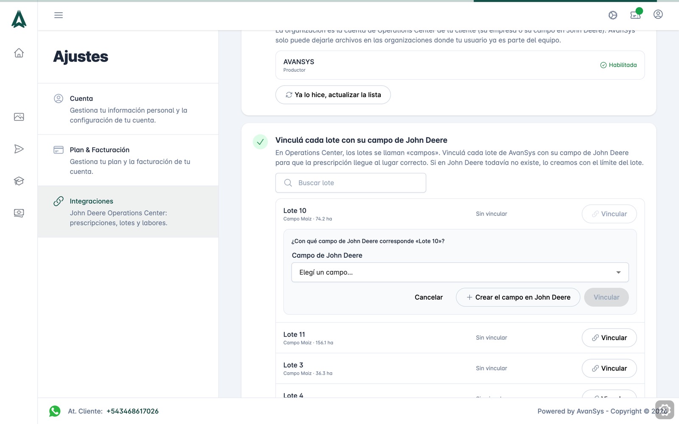Open the hamburger menu

(x=59, y=15)
